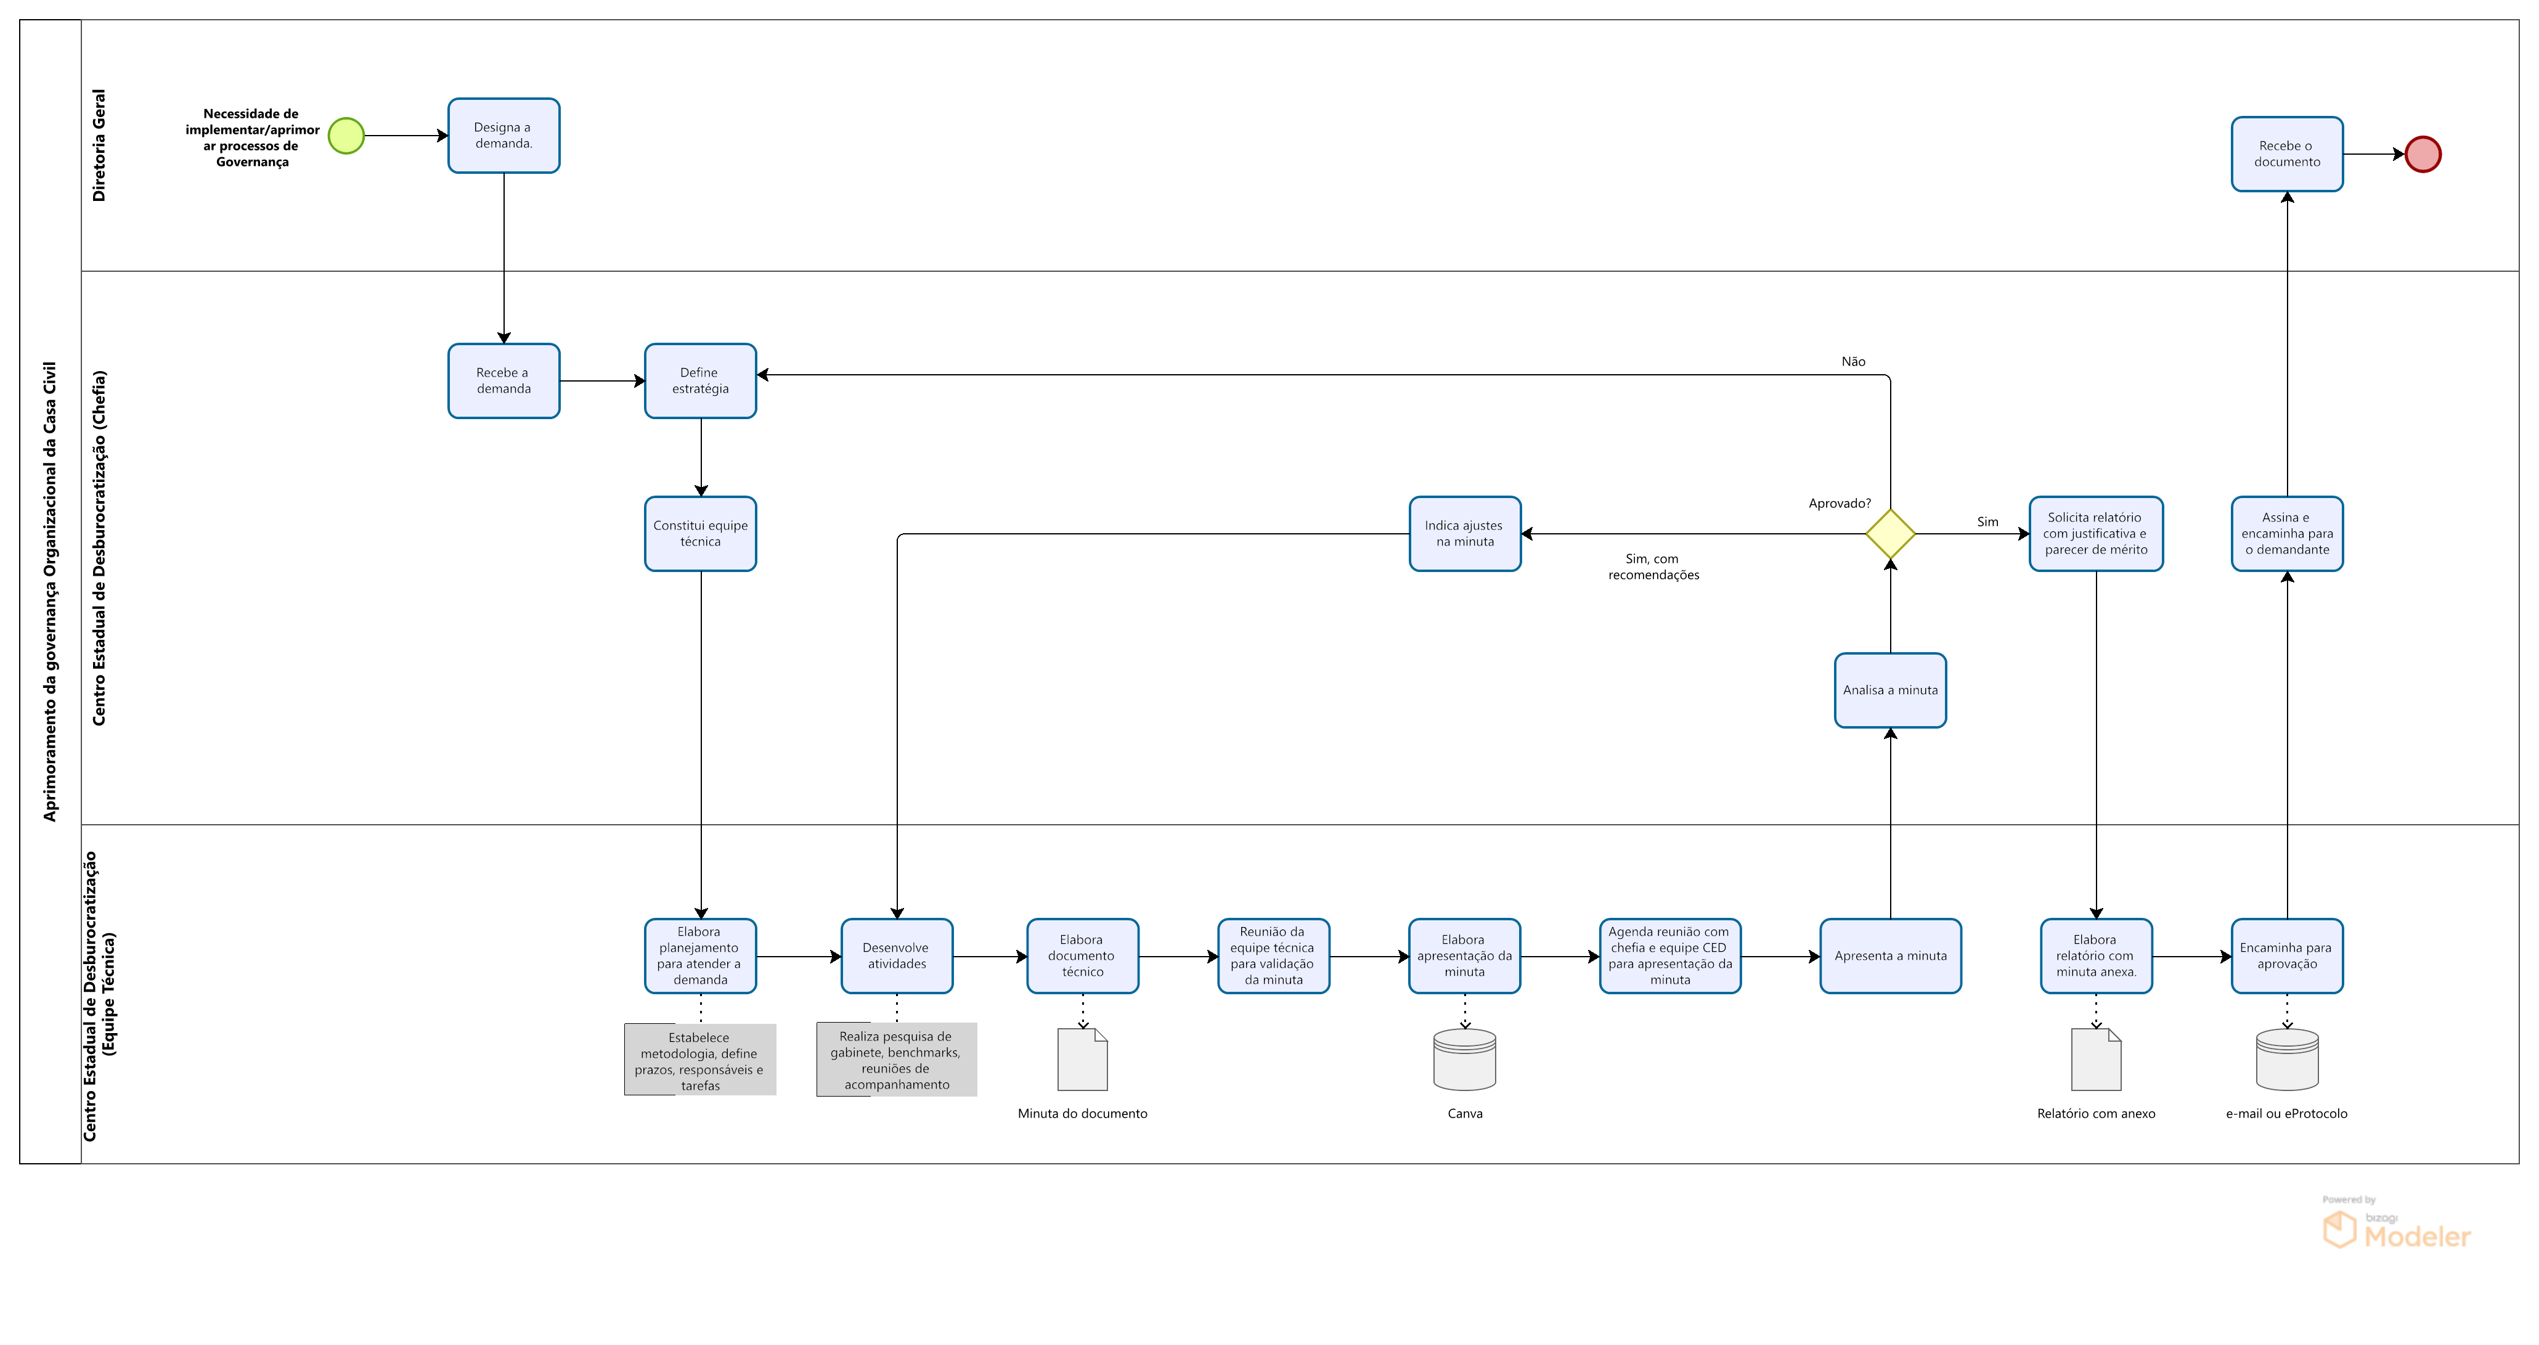This screenshot has width=2539, height=1345.
Task: Select the 'Define estratégia' task
Action: [700, 380]
